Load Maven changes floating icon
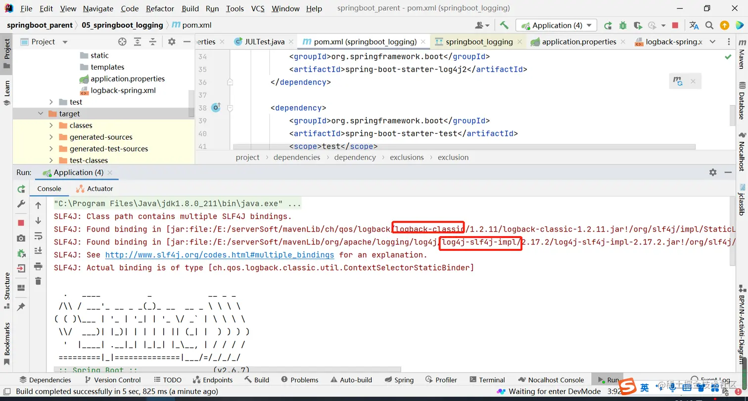The image size is (748, 401). click(678, 81)
